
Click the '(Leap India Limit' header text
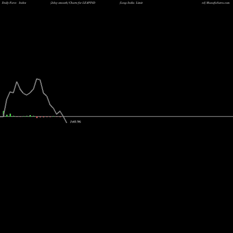[x=131, y=3]
